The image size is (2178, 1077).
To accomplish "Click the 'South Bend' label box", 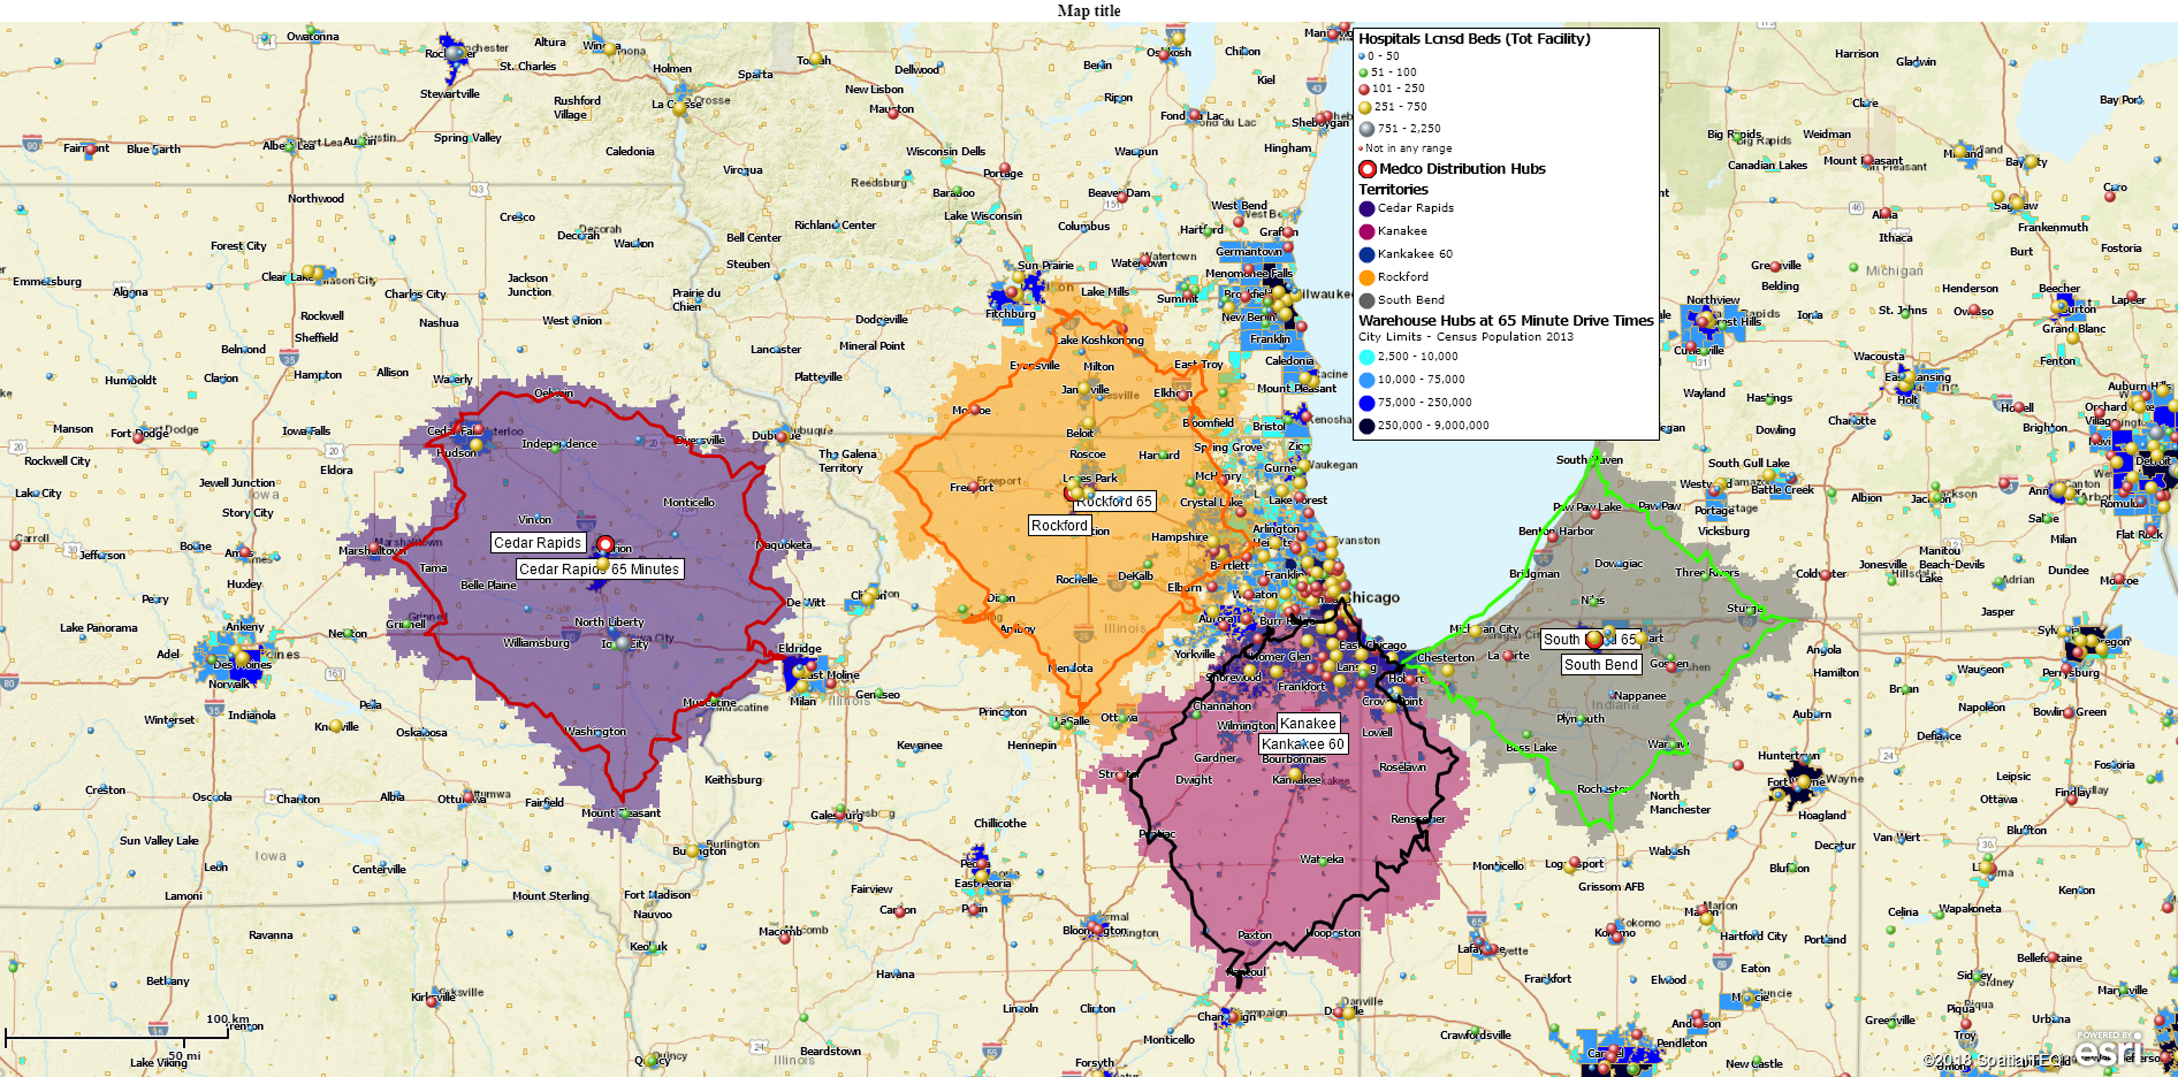I will [x=1601, y=664].
